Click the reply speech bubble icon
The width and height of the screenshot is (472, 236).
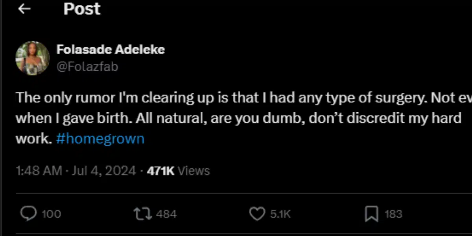[x=28, y=214]
